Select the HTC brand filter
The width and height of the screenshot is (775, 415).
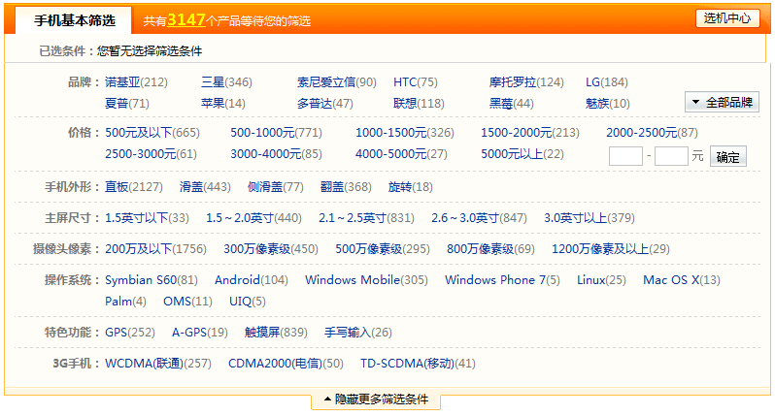point(405,82)
